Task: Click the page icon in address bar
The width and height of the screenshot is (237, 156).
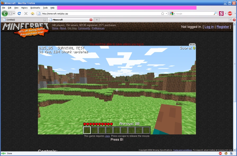Action: (39, 13)
